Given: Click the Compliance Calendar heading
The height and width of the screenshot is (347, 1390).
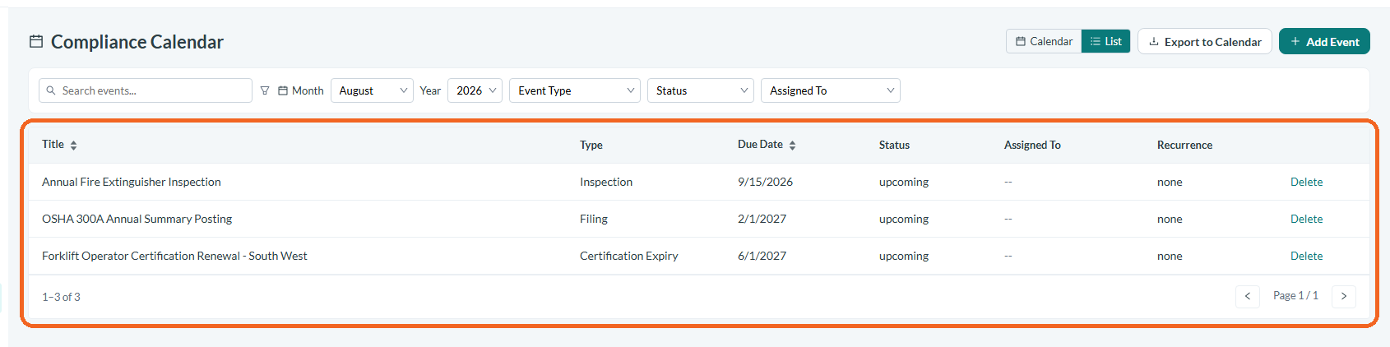Looking at the screenshot, I should click(x=137, y=42).
